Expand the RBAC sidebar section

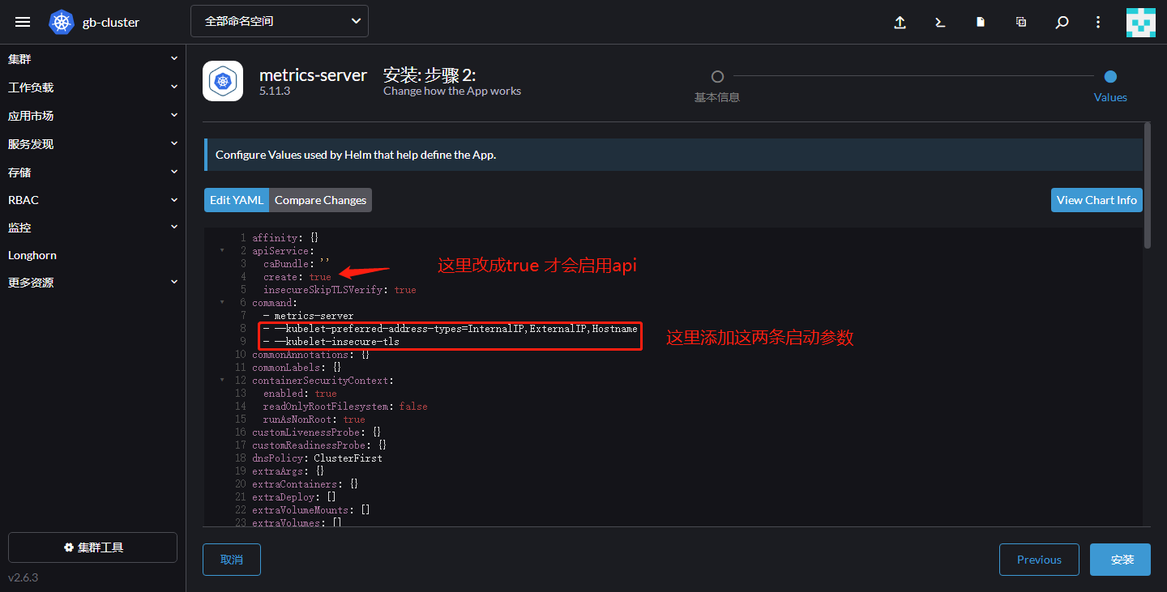(92, 200)
